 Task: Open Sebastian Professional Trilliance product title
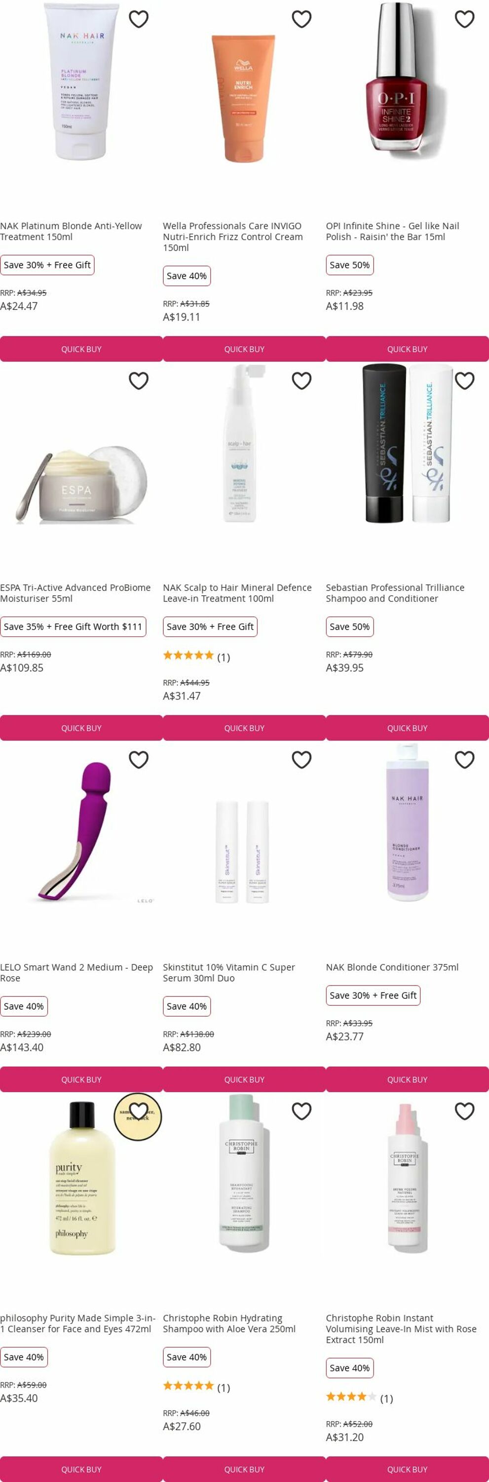[395, 593]
